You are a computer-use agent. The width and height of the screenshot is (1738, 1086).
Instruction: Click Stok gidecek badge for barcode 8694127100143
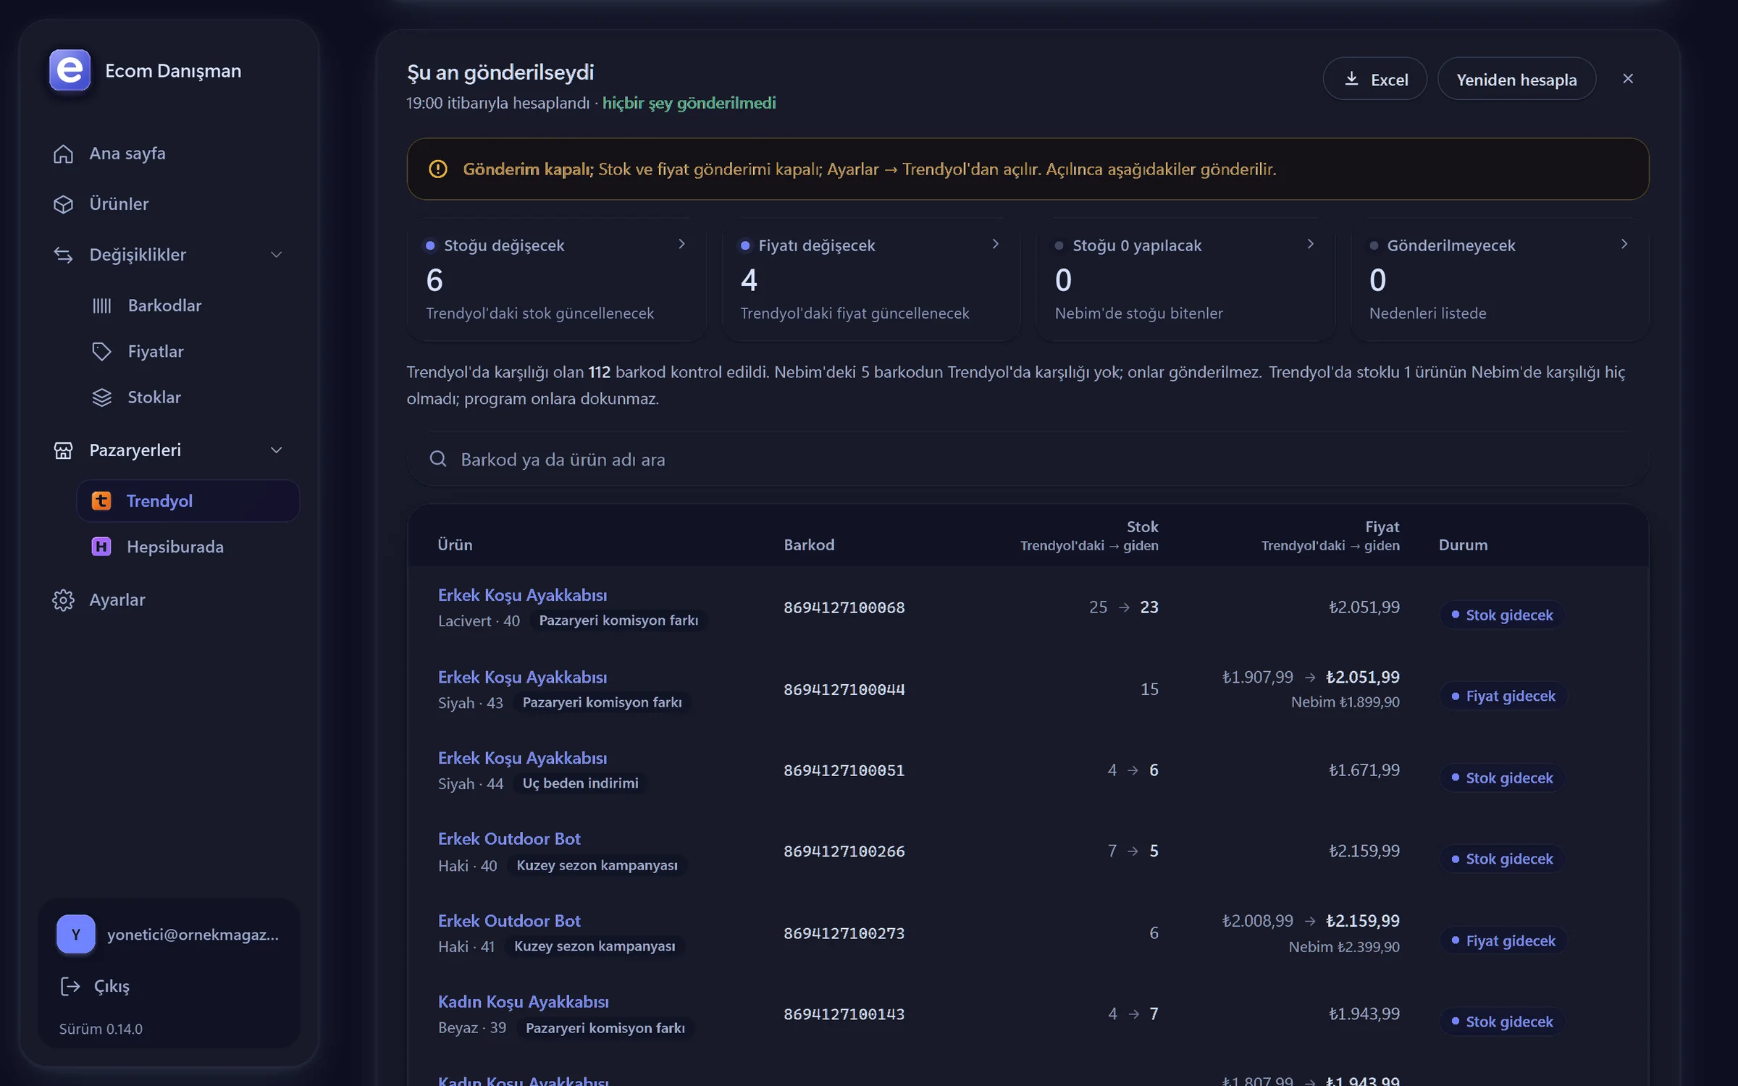tap(1502, 1022)
